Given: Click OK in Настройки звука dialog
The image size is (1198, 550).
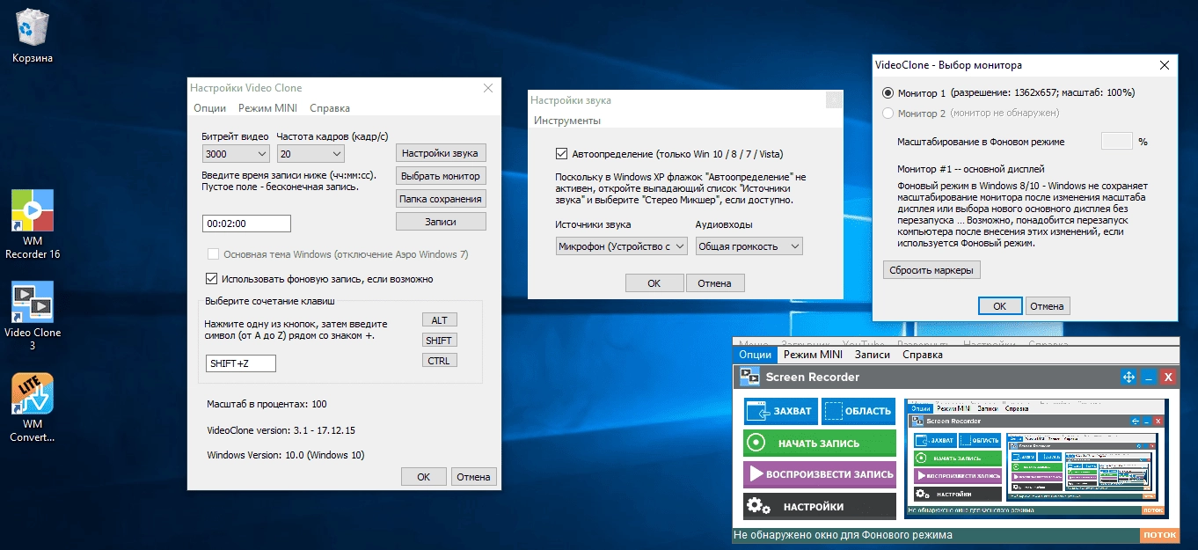Looking at the screenshot, I should click(654, 283).
